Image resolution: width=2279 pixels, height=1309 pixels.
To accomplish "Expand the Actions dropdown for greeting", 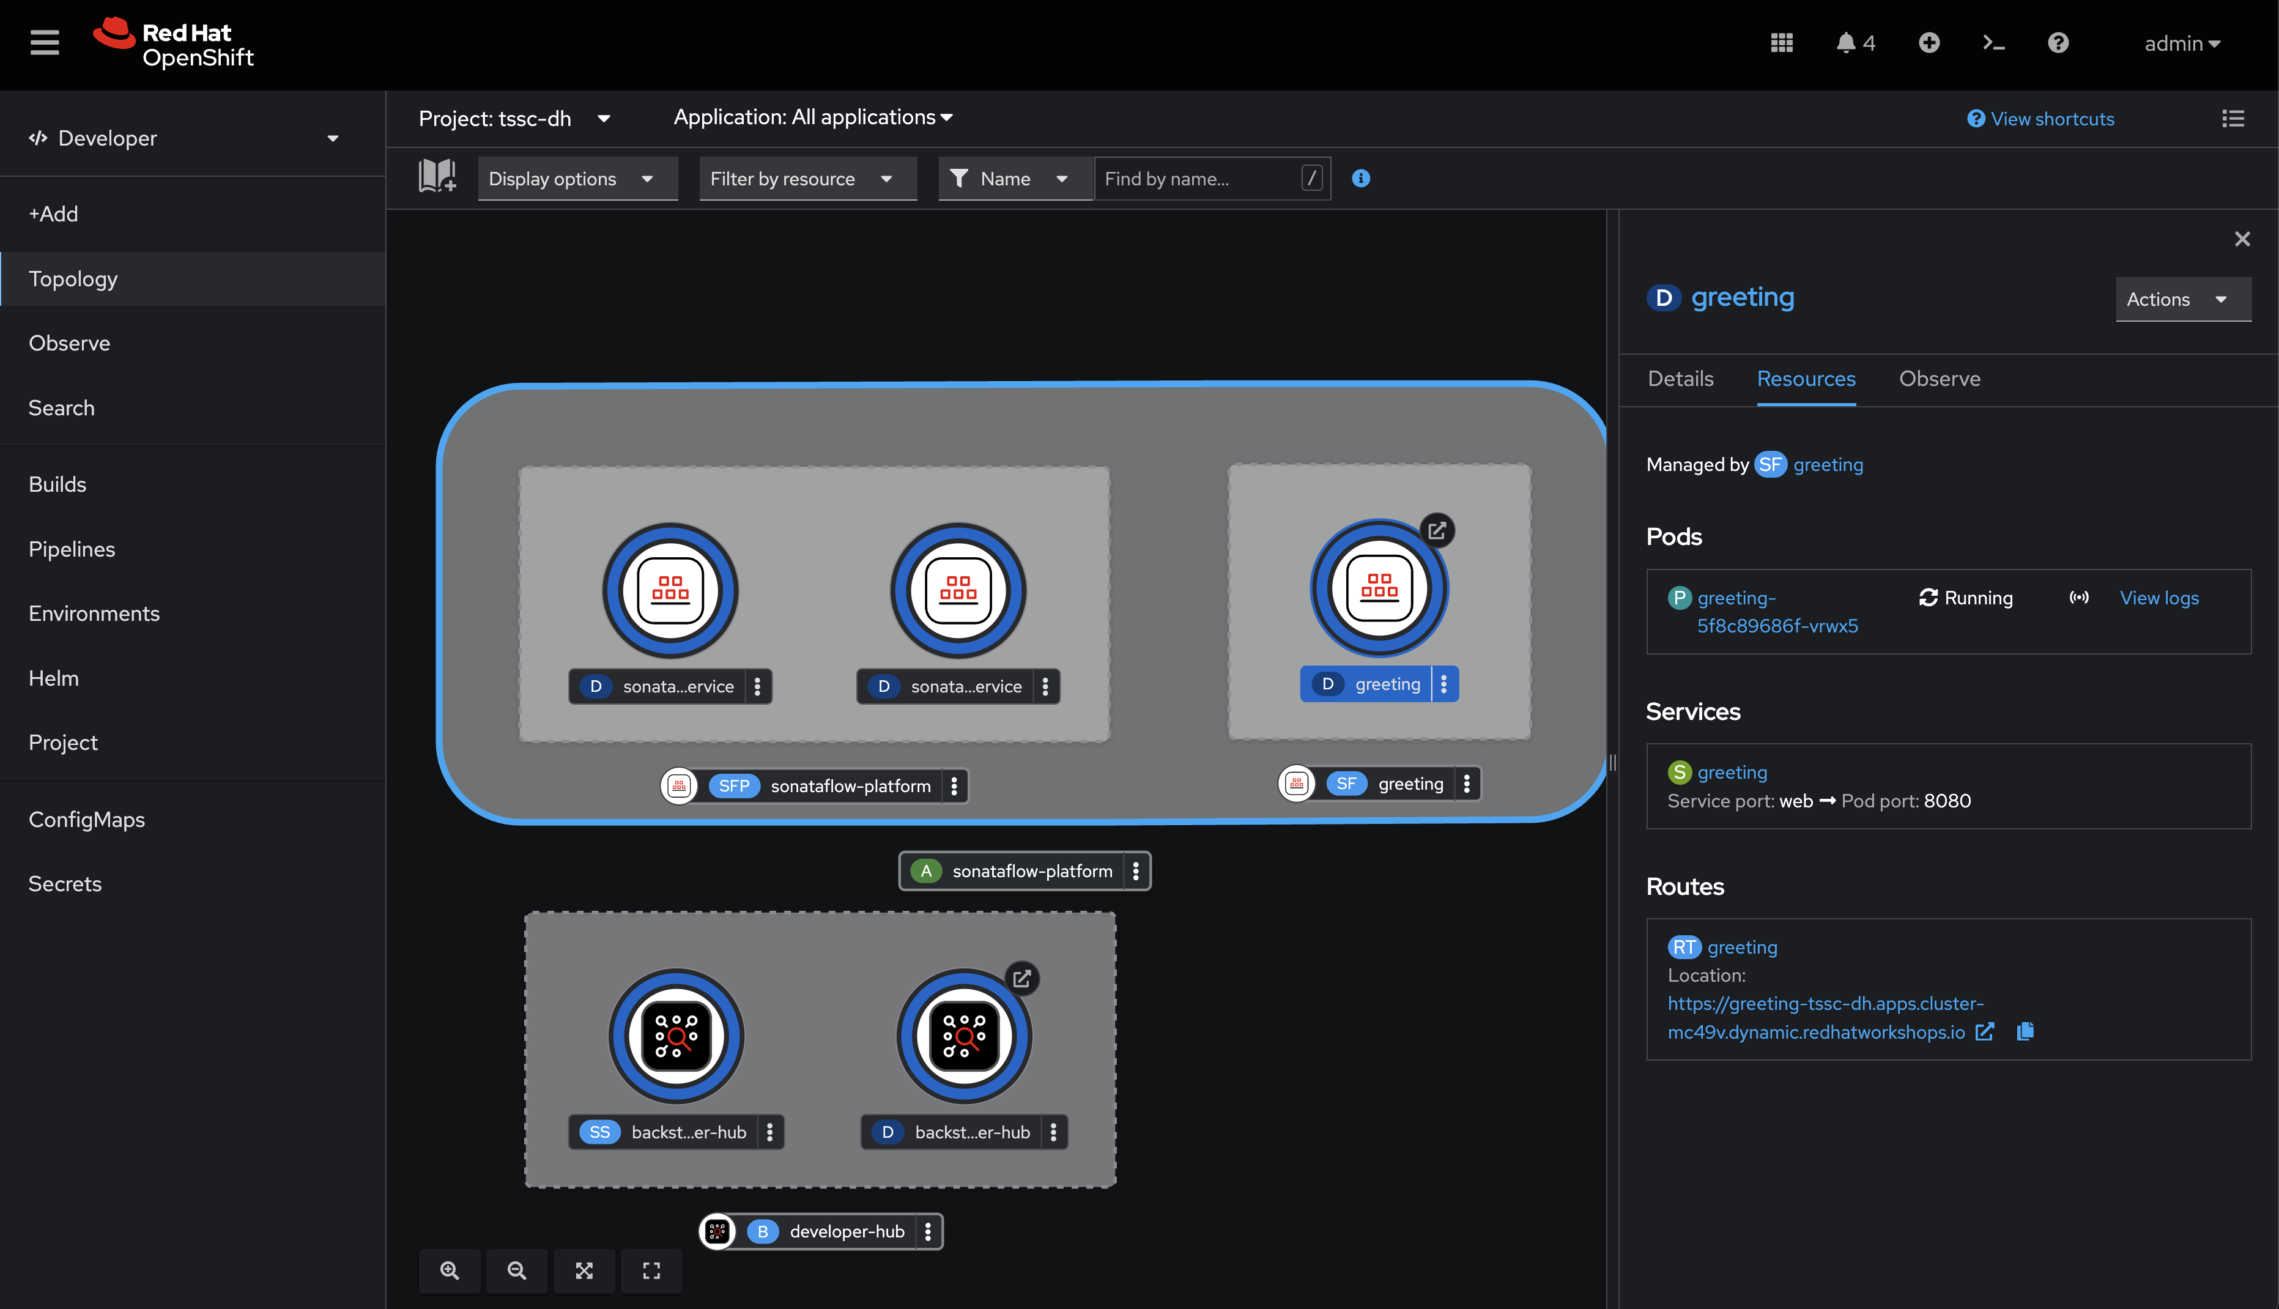I will coord(2183,299).
